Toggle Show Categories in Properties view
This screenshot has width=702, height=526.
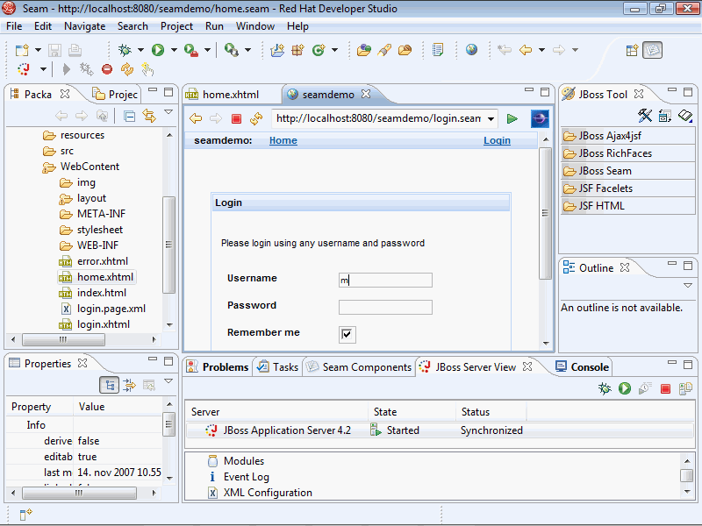pos(109,385)
